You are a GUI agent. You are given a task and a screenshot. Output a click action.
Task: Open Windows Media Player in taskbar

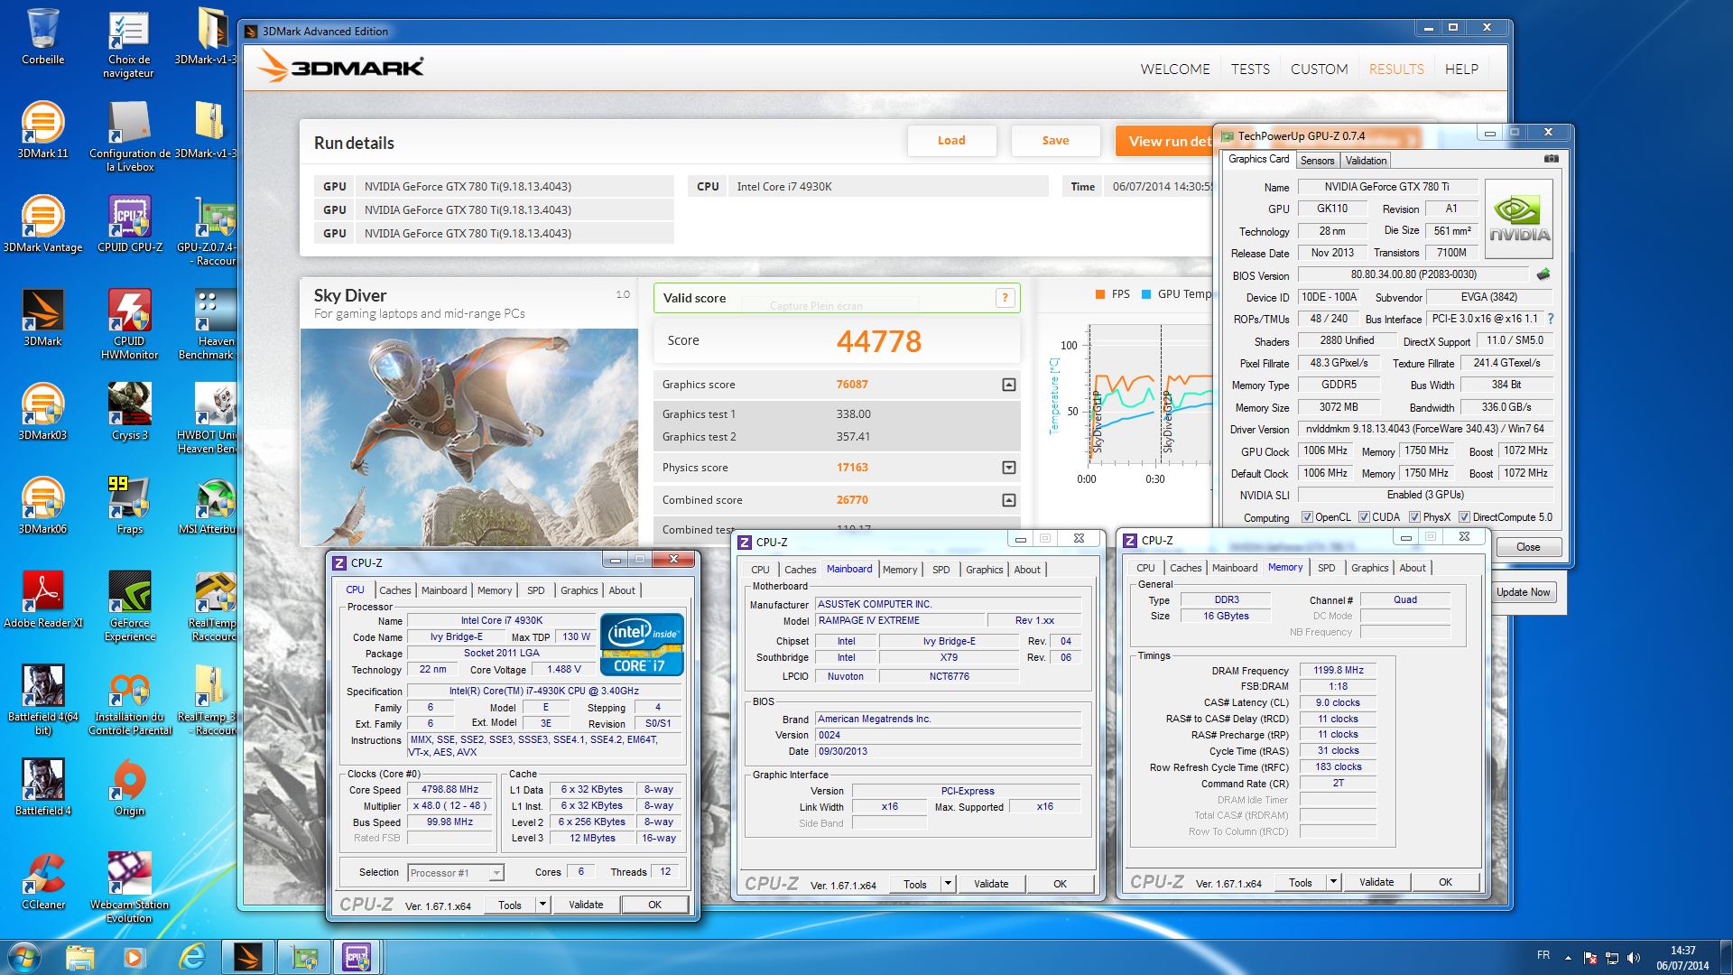(x=134, y=956)
